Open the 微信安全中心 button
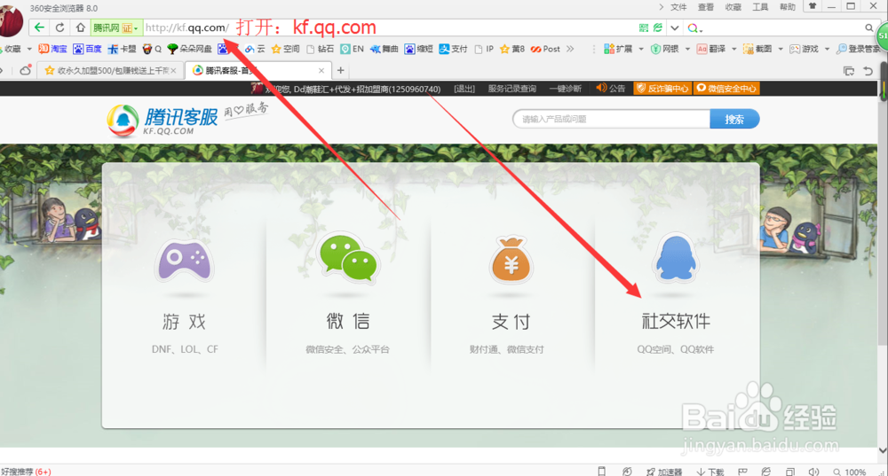888x476 pixels. click(726, 89)
